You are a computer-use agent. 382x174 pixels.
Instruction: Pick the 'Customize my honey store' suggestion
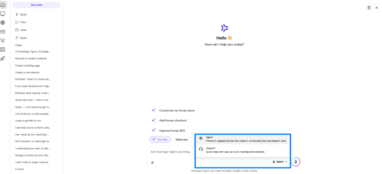(224, 111)
